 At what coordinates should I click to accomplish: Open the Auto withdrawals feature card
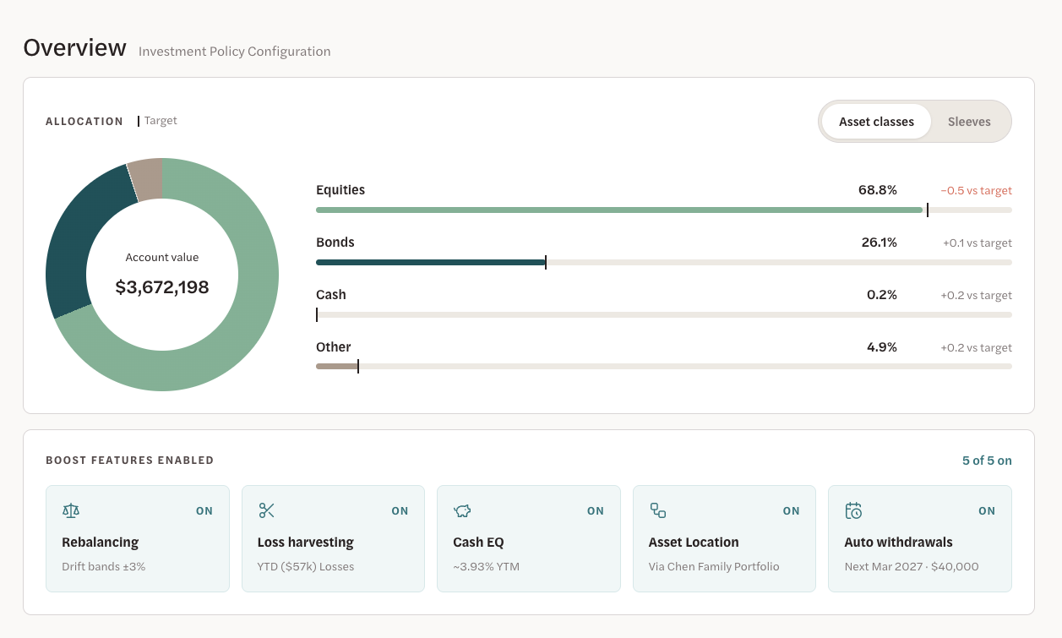(x=920, y=538)
